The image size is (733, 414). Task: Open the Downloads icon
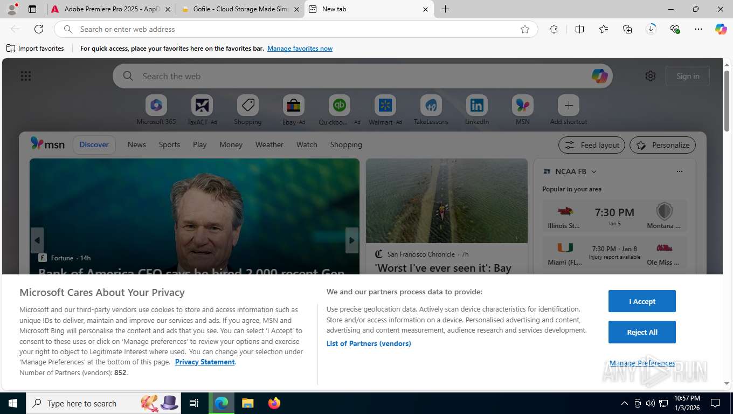(651, 29)
